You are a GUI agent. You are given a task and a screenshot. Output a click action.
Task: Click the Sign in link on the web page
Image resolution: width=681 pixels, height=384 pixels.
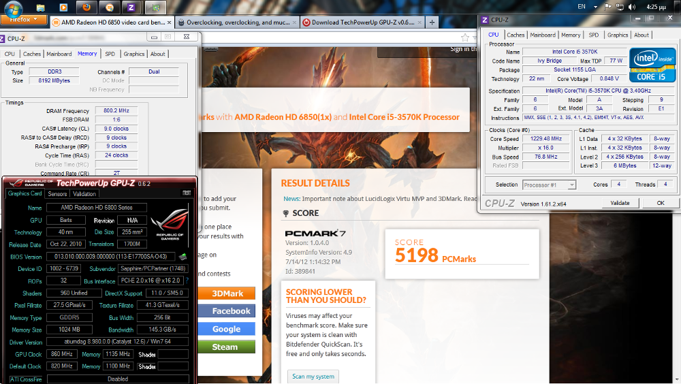(x=463, y=49)
